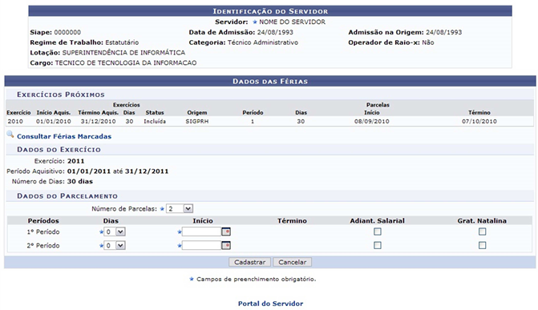Viewport: 538px width, 310px height.
Task: Click the Dados das Férias section header
Action: tap(270, 81)
